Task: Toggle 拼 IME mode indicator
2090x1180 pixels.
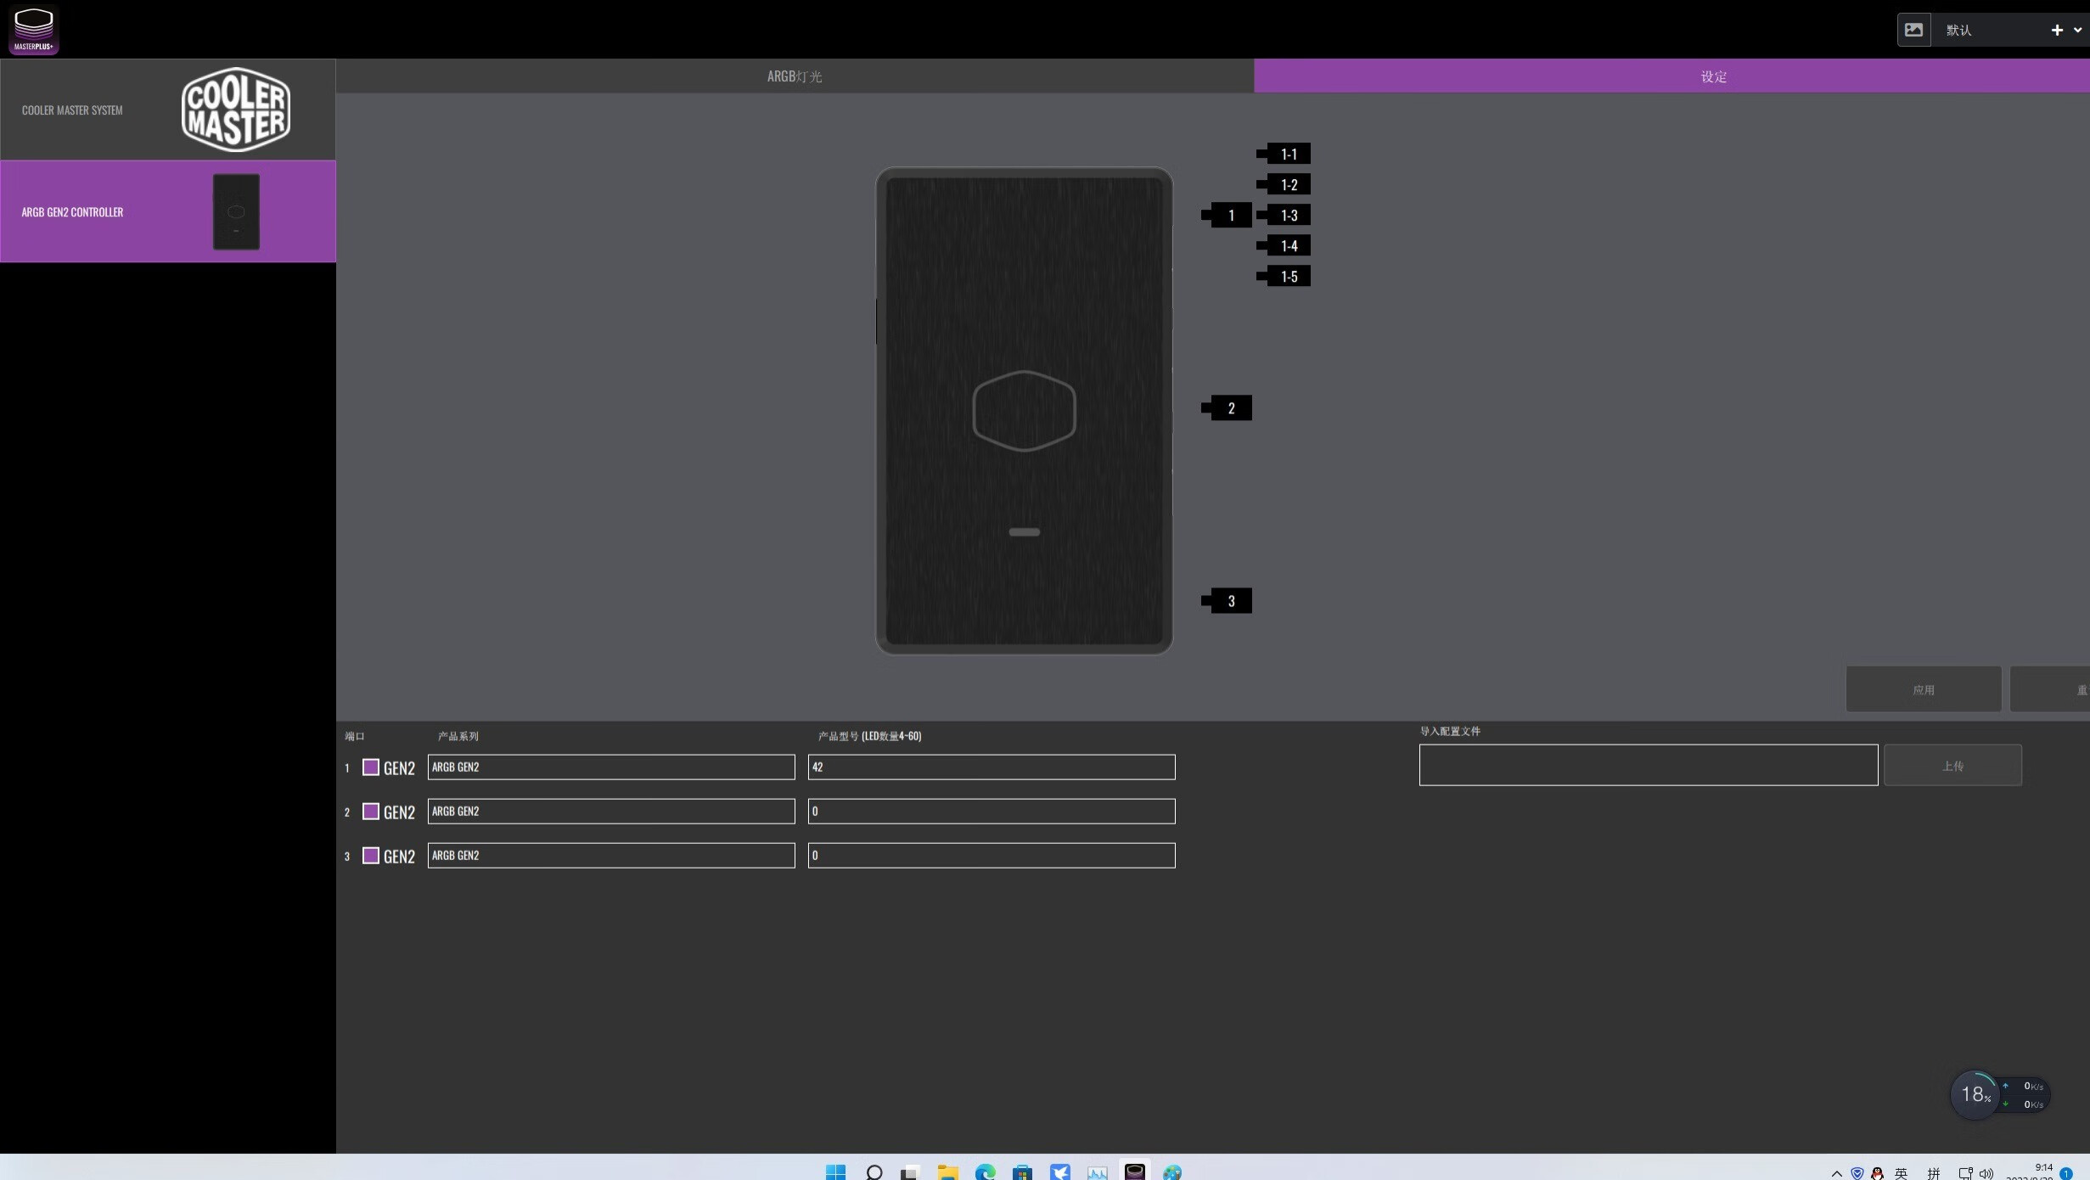Action: 1933,1173
